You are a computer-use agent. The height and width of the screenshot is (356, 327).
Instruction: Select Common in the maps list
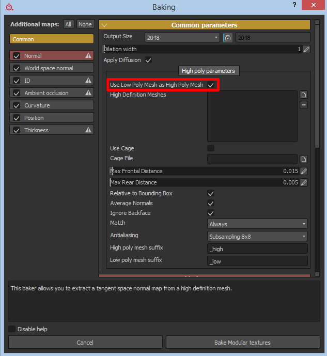pyautogui.click(x=51, y=39)
